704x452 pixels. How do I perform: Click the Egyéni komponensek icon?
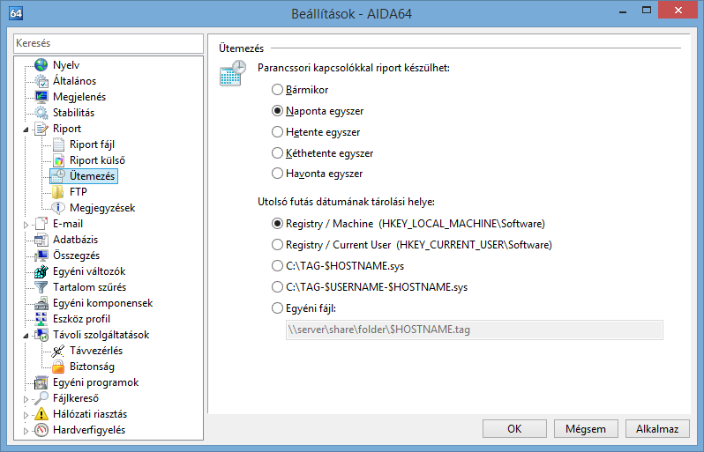(41, 303)
